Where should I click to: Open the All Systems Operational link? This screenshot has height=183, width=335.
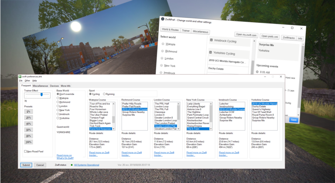(86, 165)
